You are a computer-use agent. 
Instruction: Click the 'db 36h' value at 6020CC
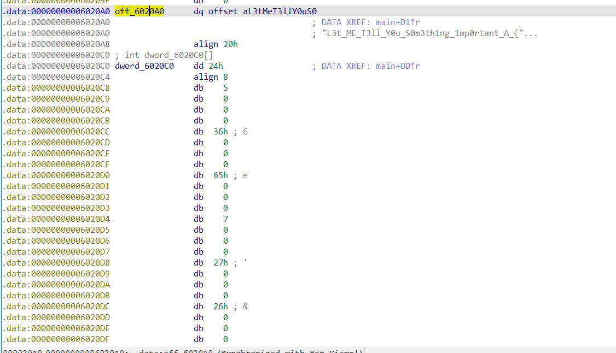pyautogui.click(x=211, y=131)
